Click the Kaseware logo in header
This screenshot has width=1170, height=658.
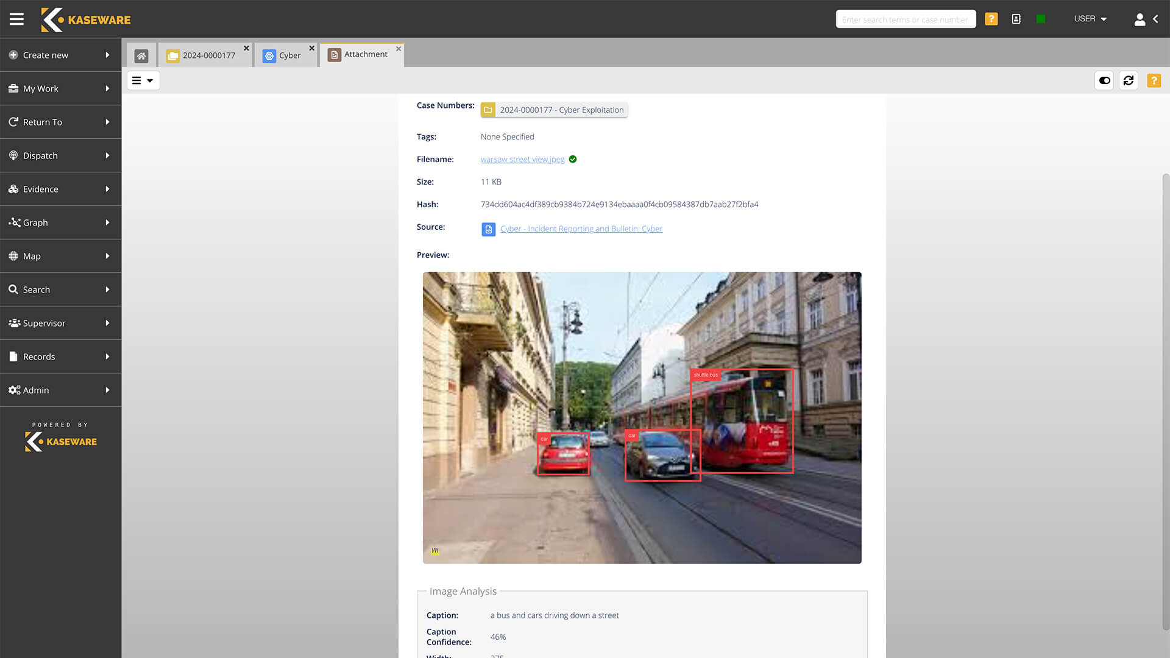(x=86, y=19)
